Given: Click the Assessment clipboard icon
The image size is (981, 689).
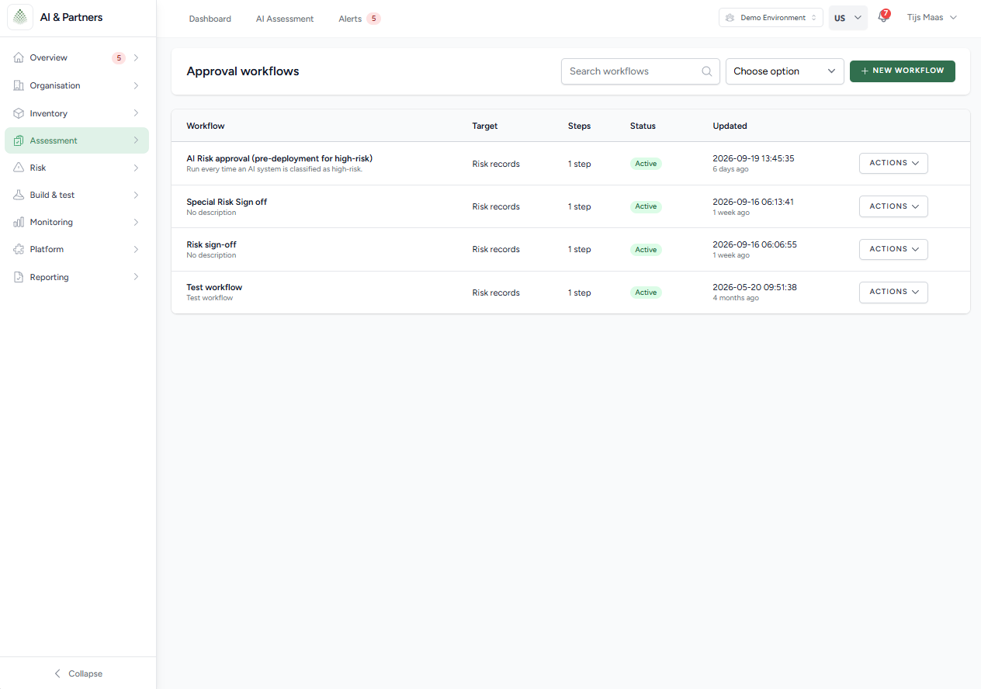Looking at the screenshot, I should pyautogui.click(x=19, y=140).
